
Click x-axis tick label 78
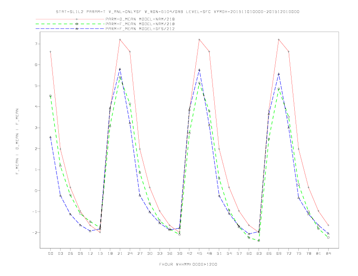[x=309, y=253]
